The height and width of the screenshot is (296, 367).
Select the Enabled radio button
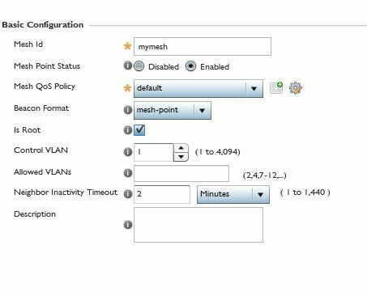[190, 66]
